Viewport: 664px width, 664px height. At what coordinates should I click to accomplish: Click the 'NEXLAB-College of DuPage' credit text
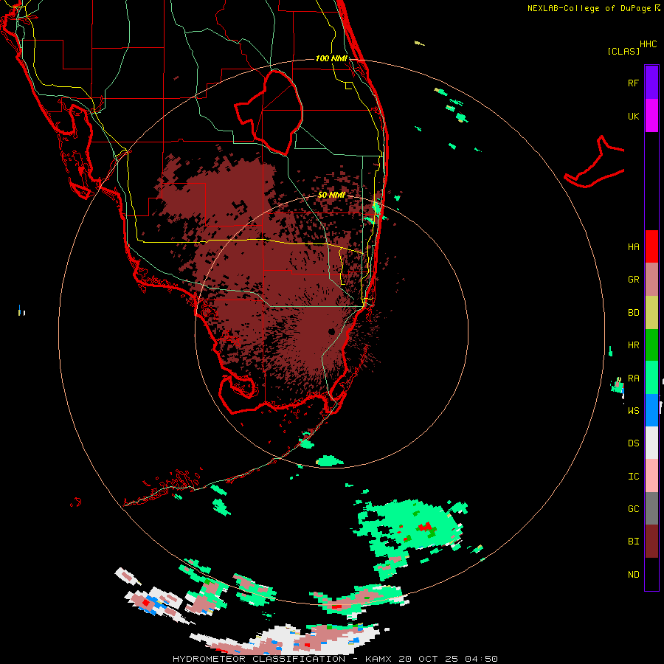[x=589, y=8]
